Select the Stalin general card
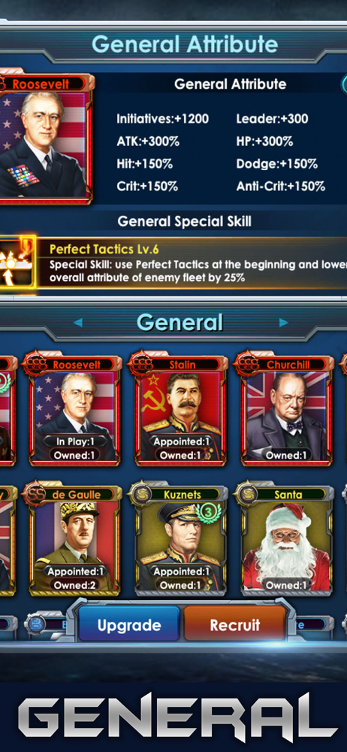The height and width of the screenshot is (752, 347). click(x=181, y=410)
